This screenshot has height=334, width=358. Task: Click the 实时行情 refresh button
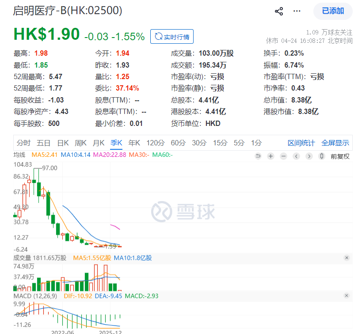point(172,37)
